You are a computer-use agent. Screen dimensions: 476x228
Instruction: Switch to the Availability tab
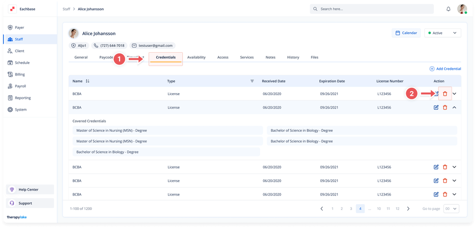pyautogui.click(x=197, y=57)
